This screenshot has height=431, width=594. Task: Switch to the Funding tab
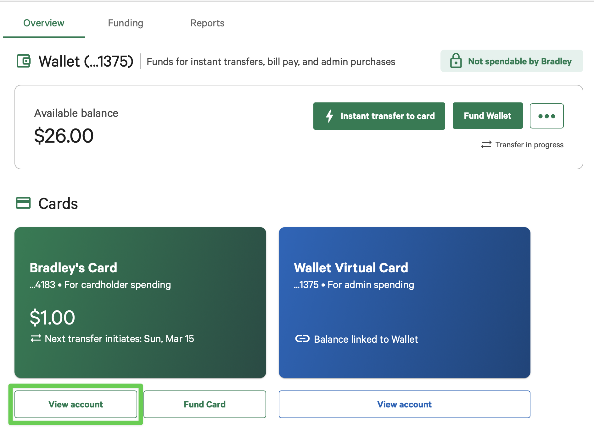(x=126, y=23)
